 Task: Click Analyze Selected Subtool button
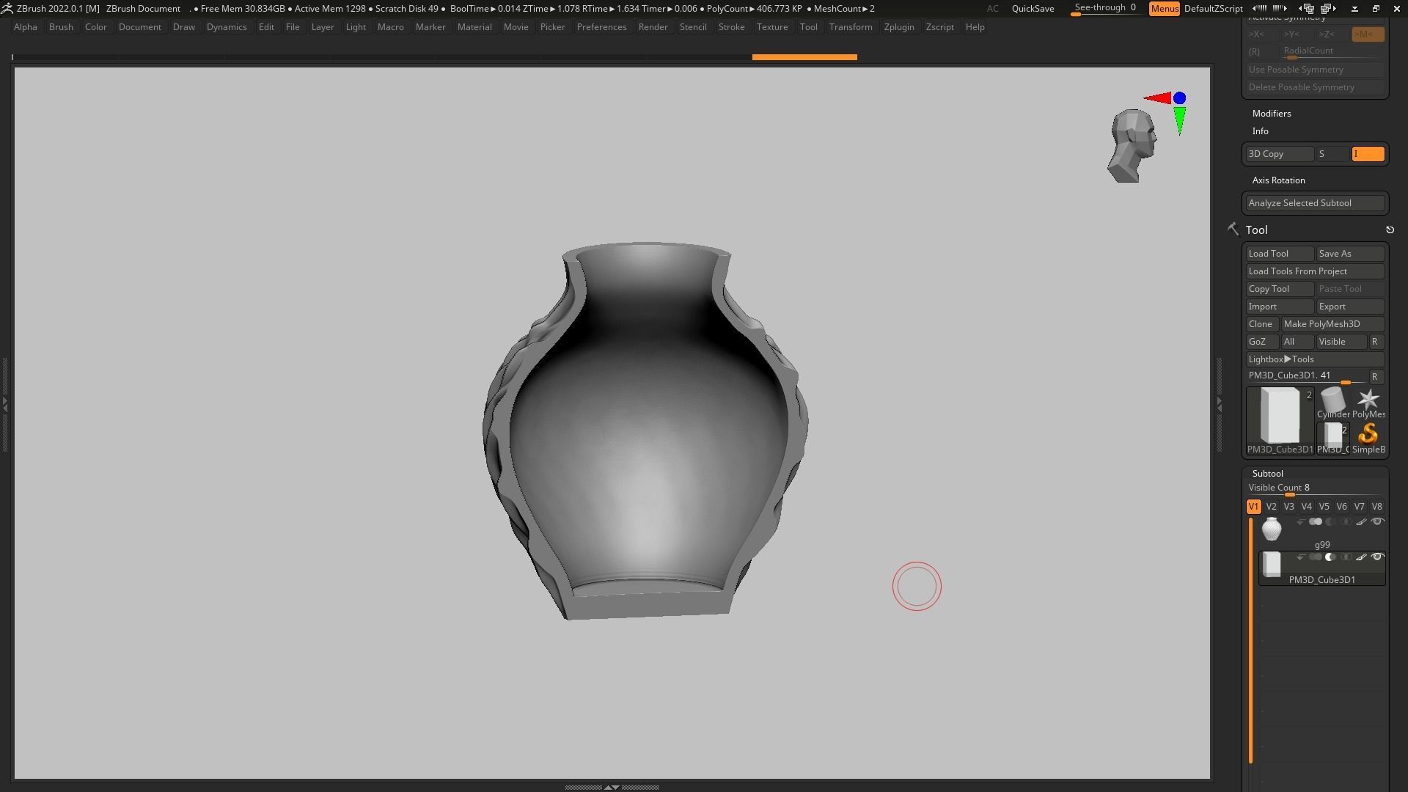[1315, 203]
